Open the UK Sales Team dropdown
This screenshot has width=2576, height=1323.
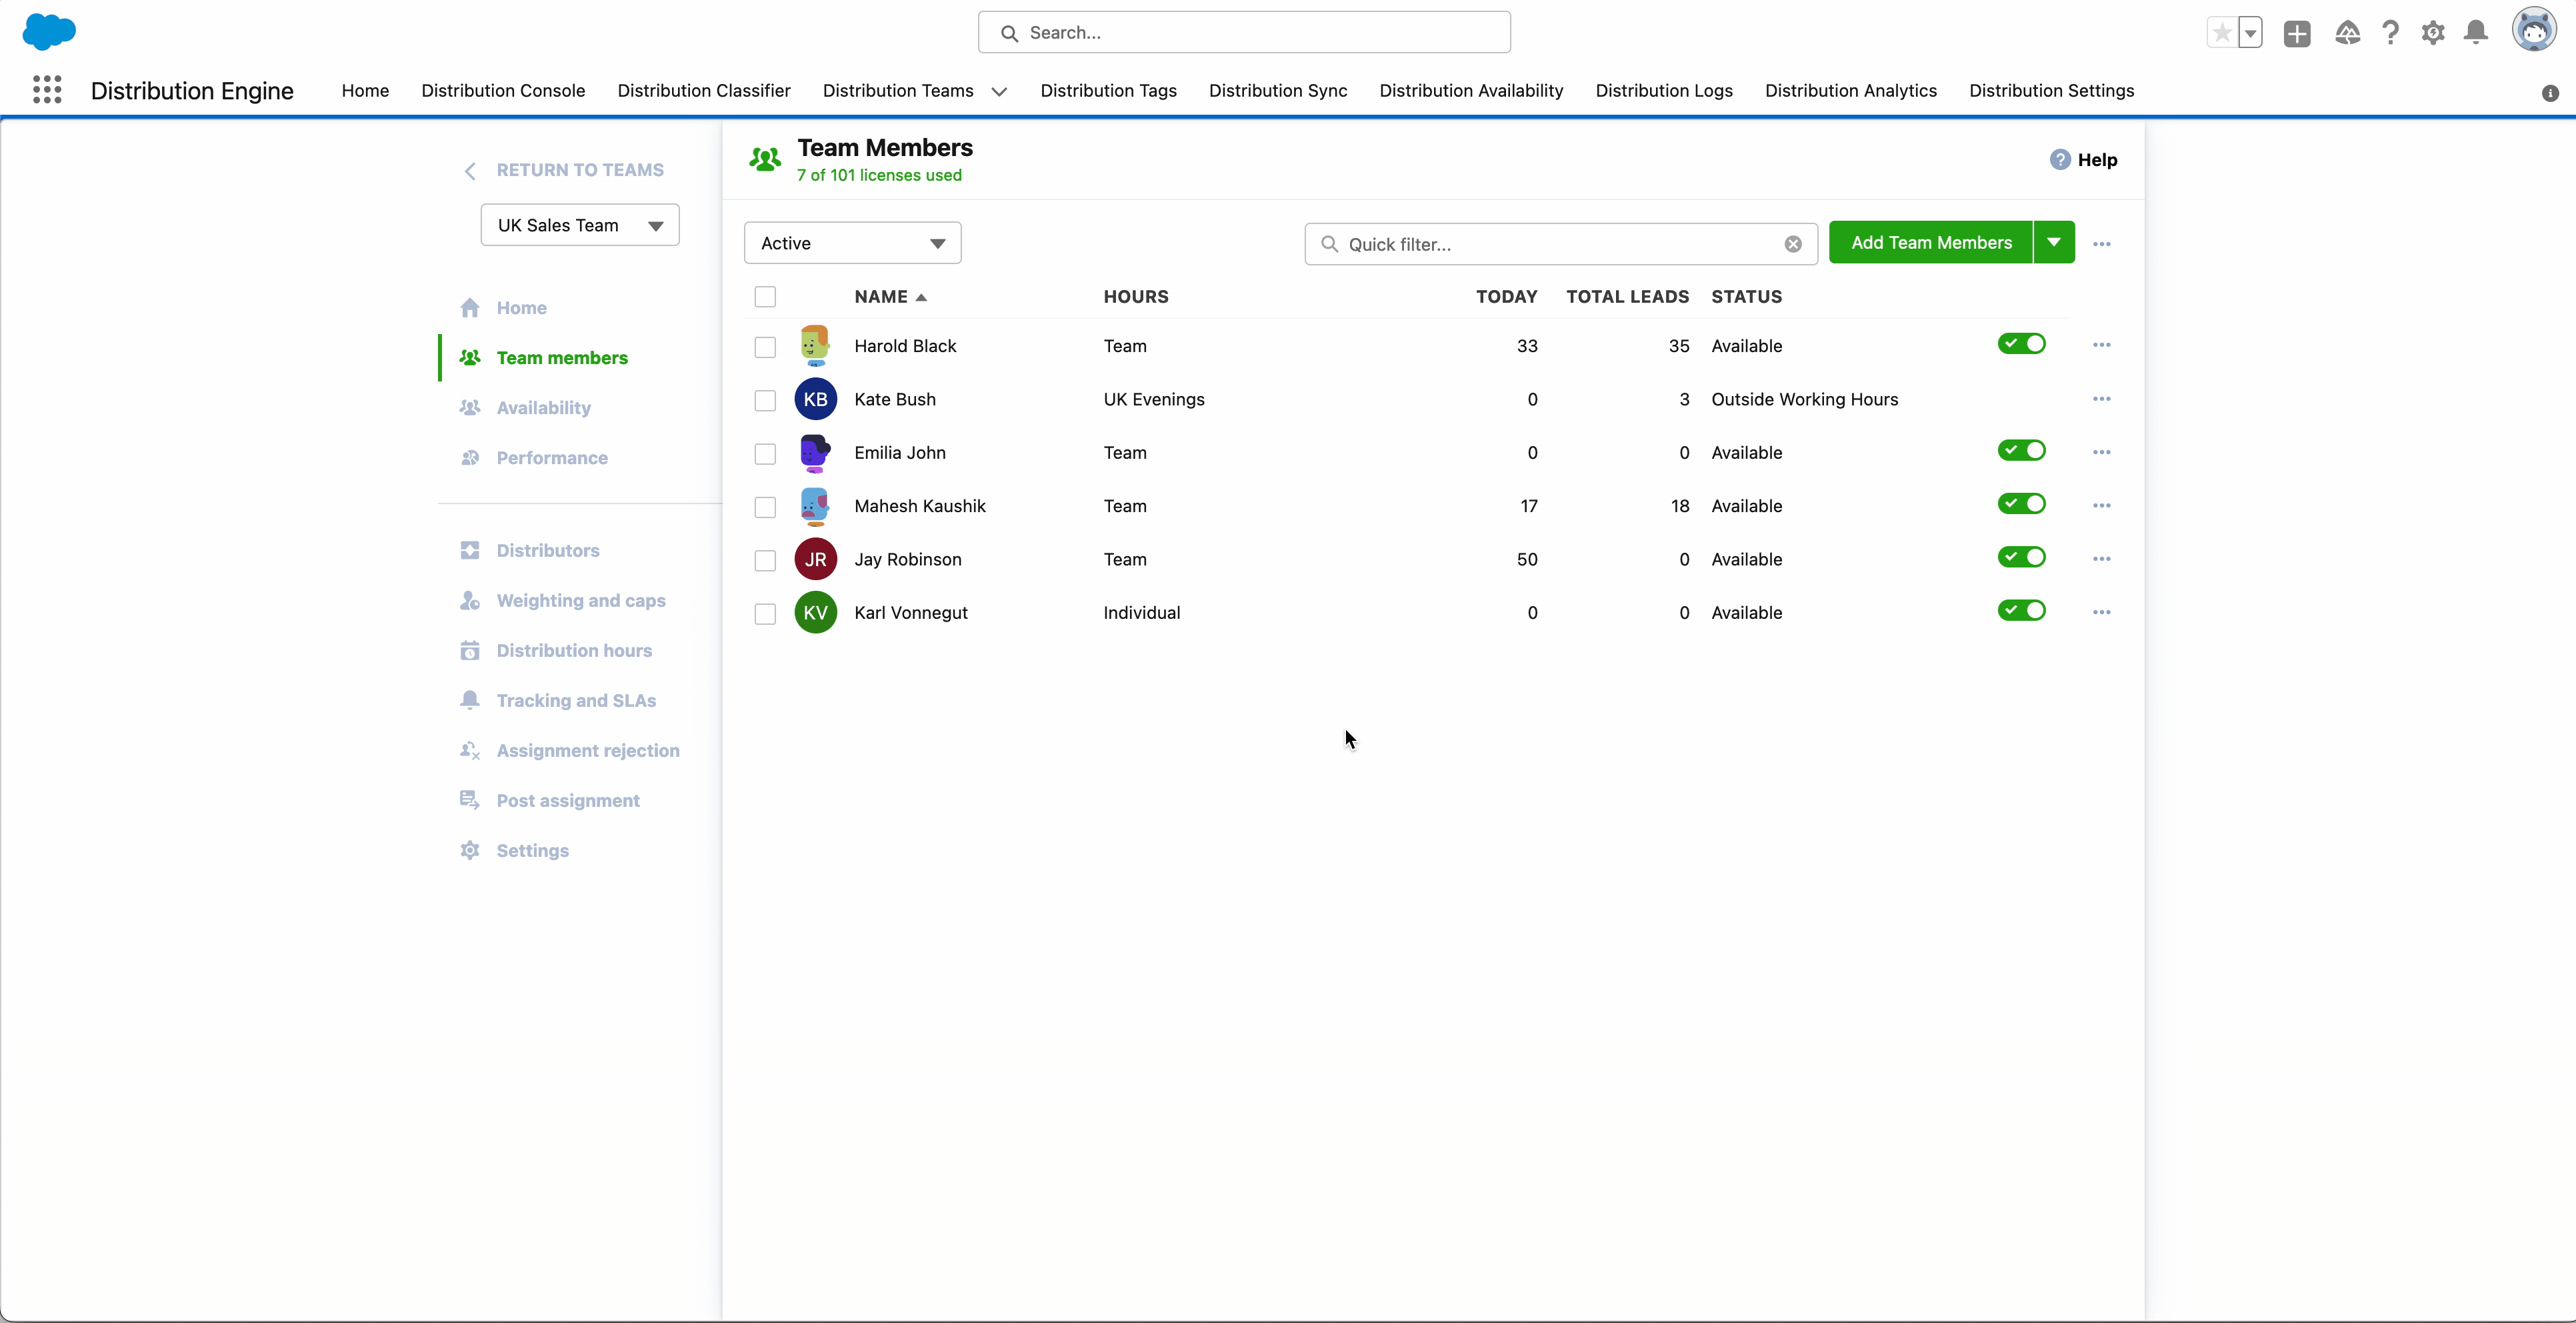coord(580,225)
